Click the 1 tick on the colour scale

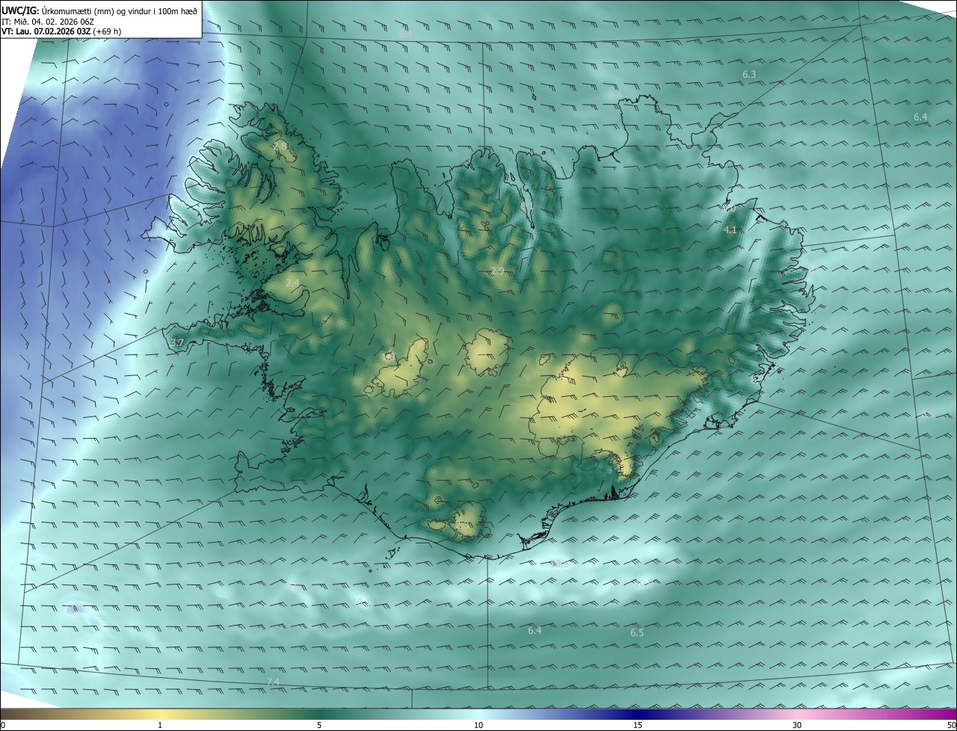160,726
